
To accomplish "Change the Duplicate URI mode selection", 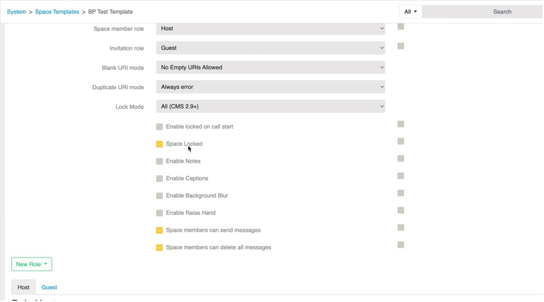I will (x=270, y=87).
